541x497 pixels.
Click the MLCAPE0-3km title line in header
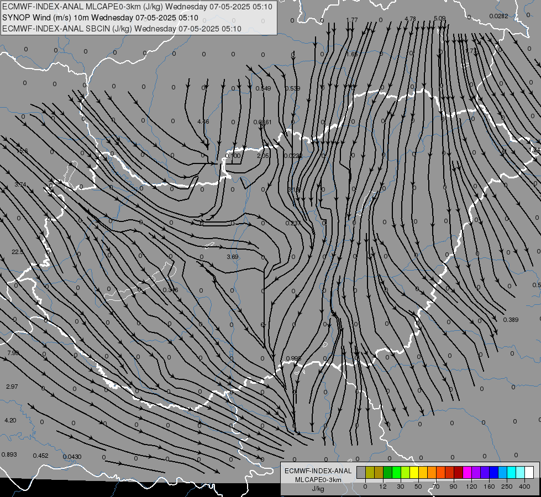pos(137,7)
